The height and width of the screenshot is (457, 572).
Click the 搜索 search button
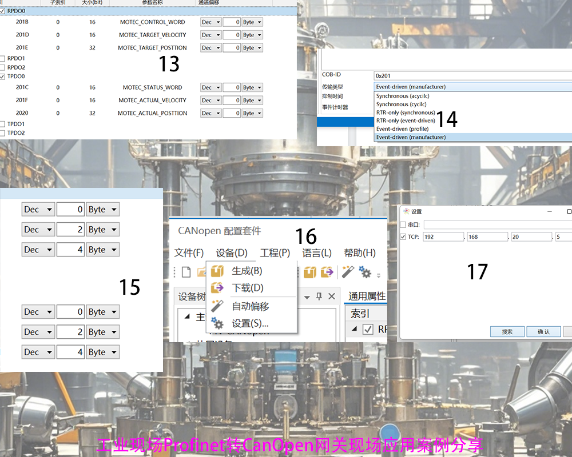(507, 332)
